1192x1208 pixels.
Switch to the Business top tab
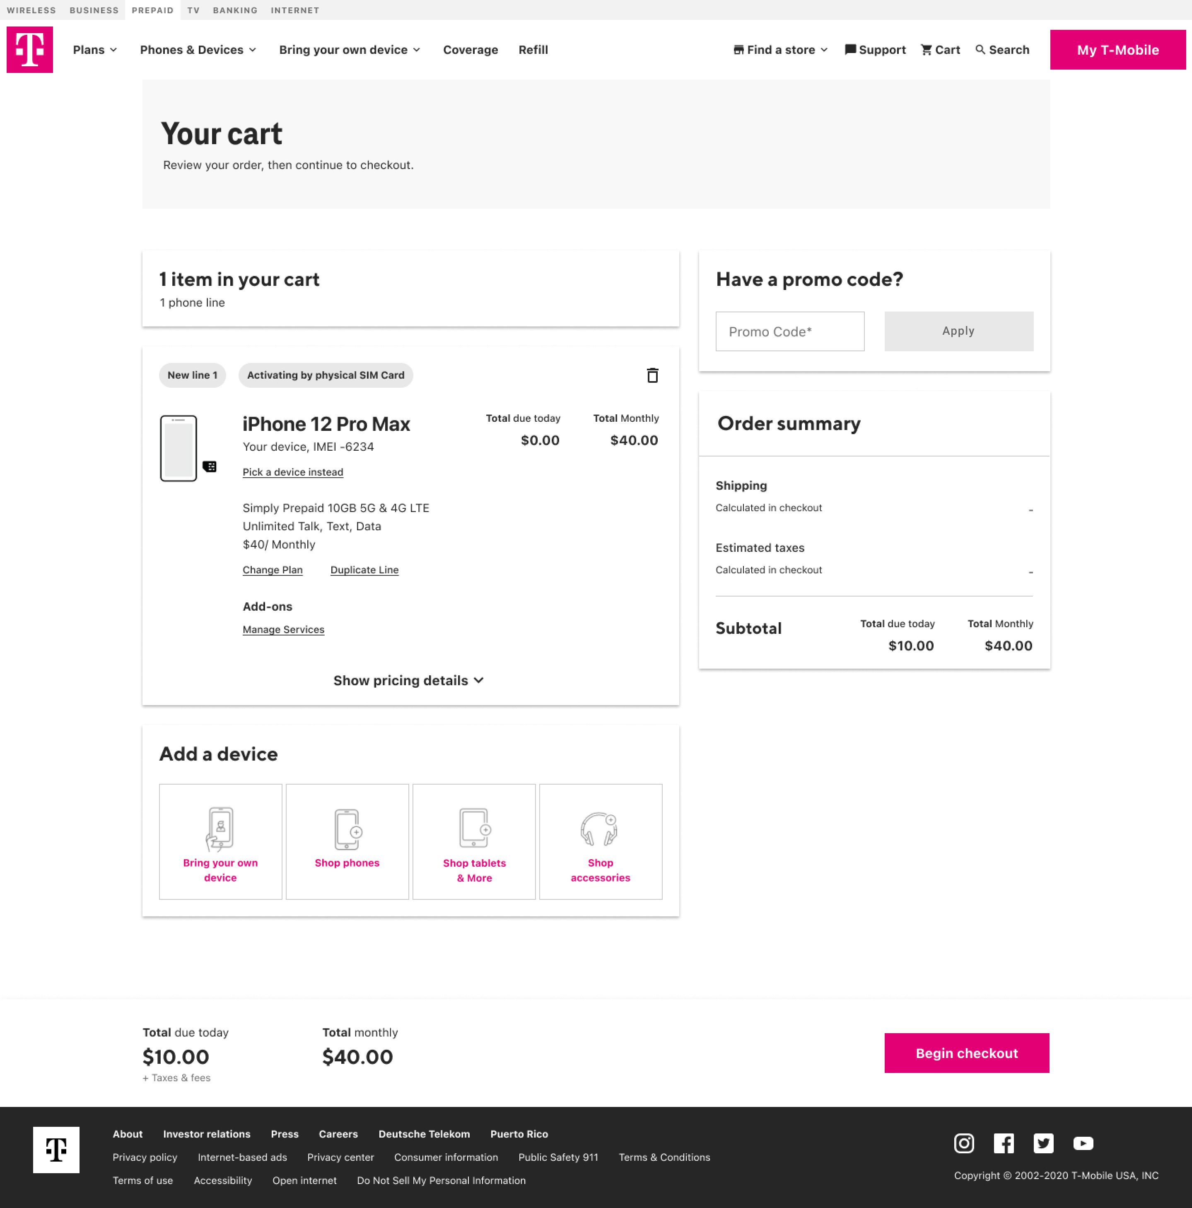94,10
